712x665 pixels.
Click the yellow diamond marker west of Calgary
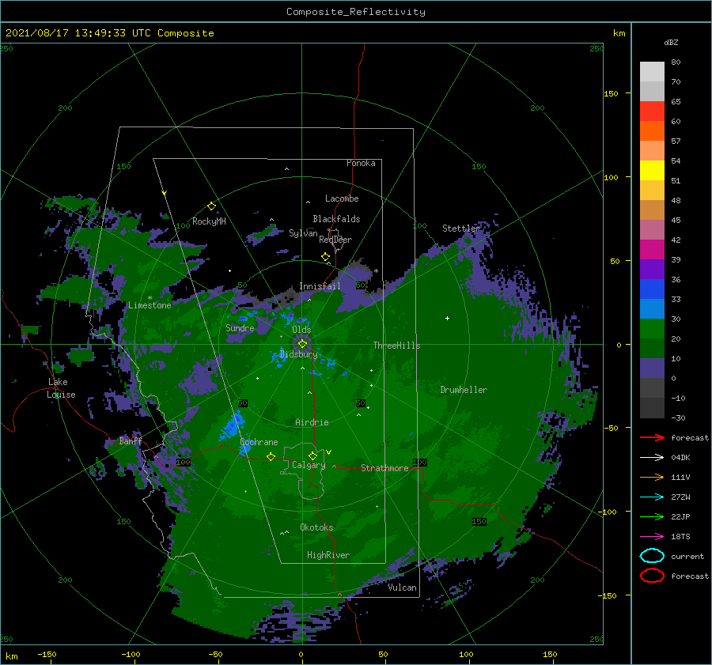[271, 456]
